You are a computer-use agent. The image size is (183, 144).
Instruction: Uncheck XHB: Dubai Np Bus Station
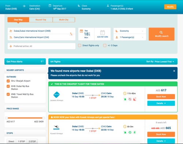click(8, 86)
